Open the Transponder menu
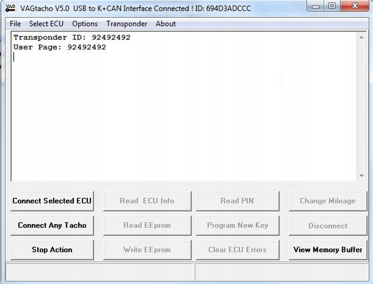 pyautogui.click(x=127, y=24)
